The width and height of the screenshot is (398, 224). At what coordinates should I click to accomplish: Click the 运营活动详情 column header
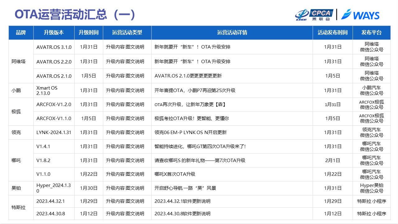coord(232,33)
